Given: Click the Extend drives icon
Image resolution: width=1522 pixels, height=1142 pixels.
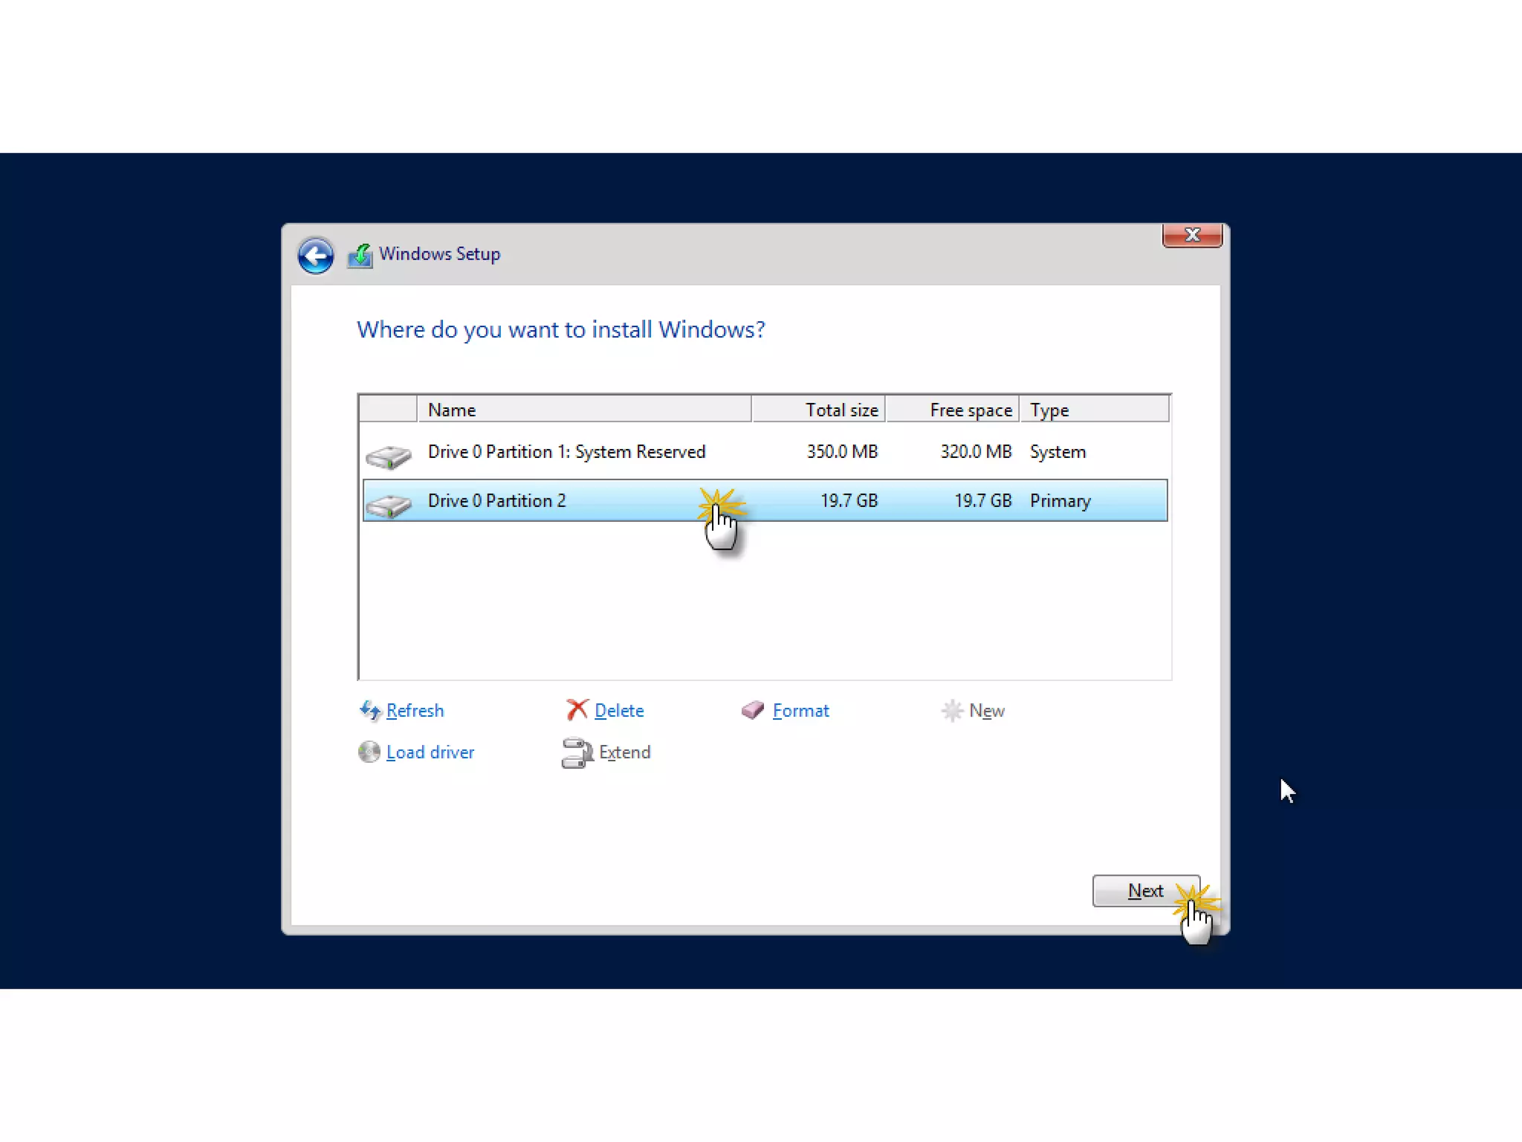Looking at the screenshot, I should pyautogui.click(x=577, y=752).
